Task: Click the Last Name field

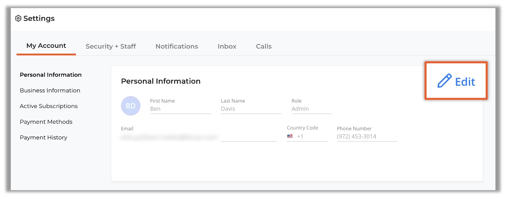Action: click(x=251, y=109)
